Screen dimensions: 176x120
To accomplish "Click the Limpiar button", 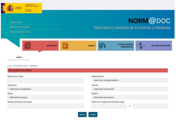I will (93, 114).
